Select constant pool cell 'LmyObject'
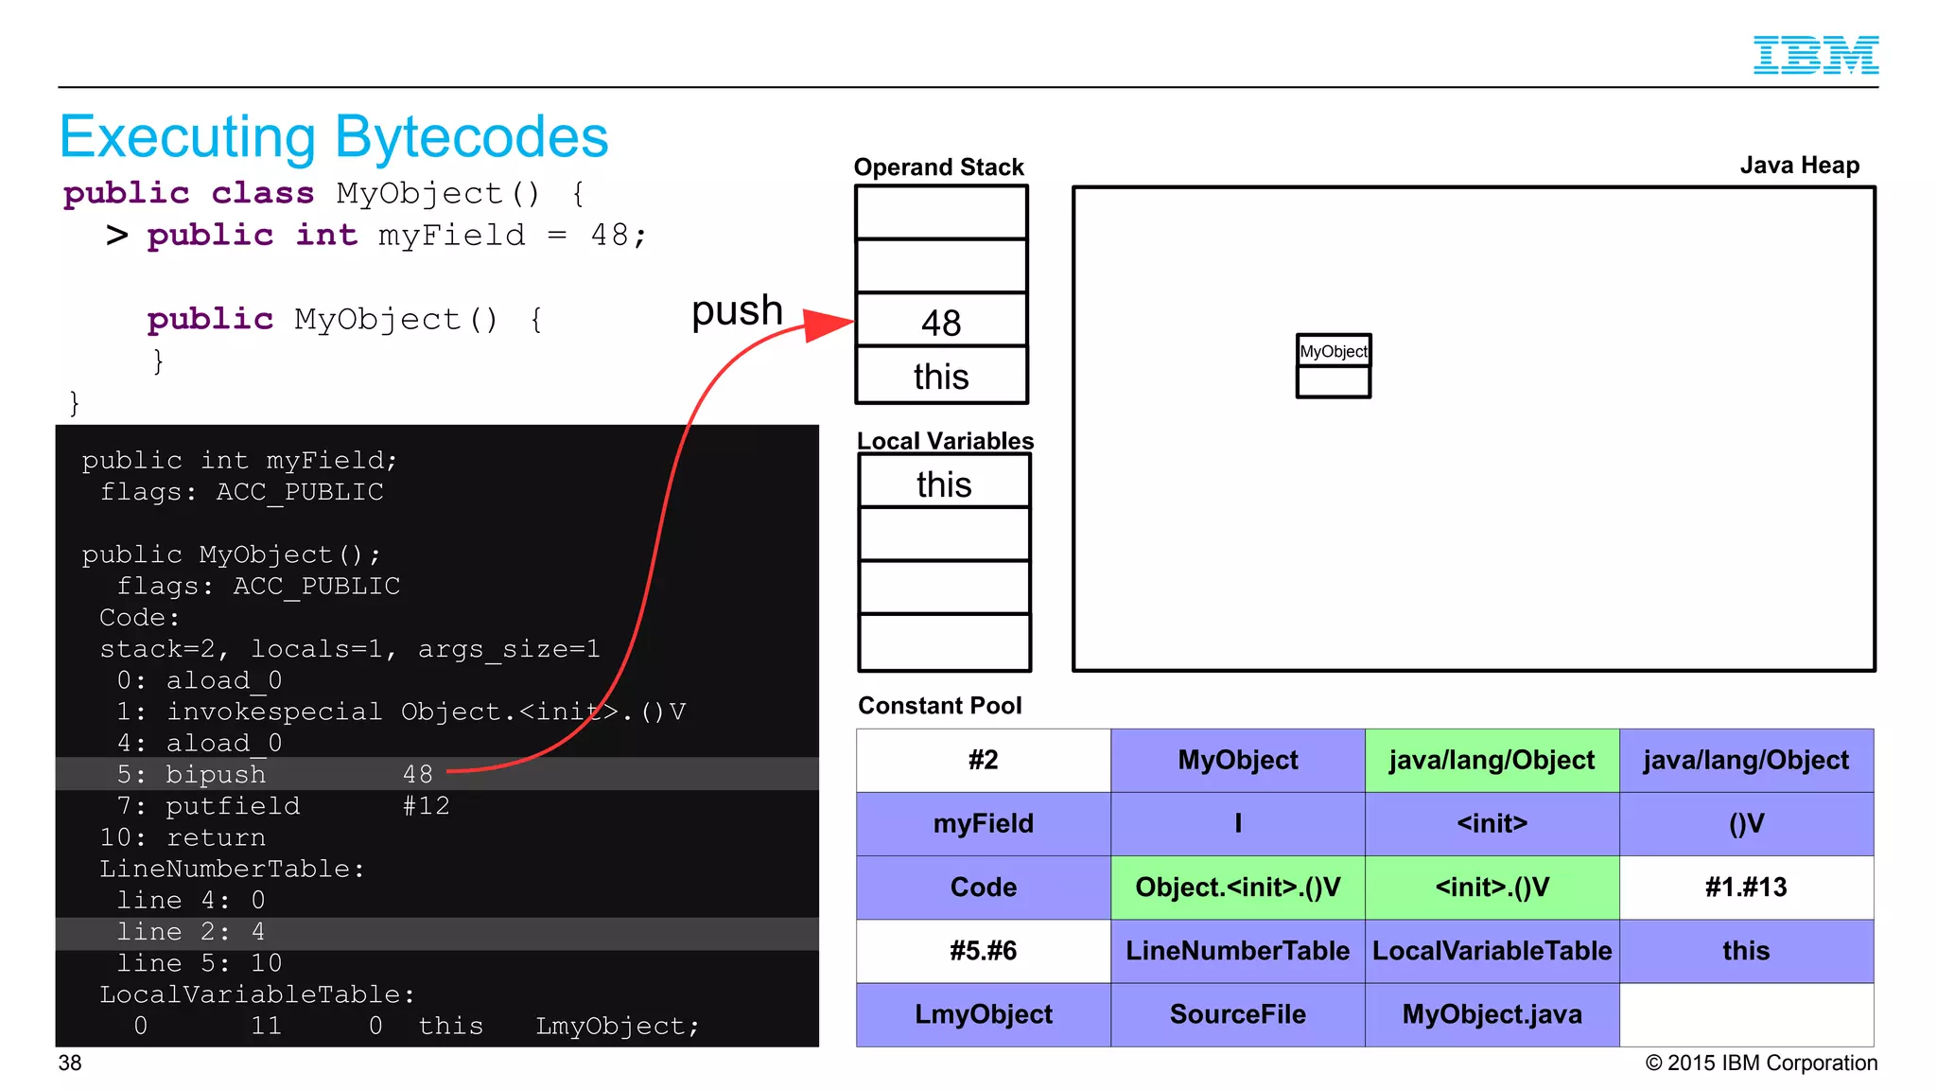This screenshot has width=1937, height=1090. point(984,1014)
